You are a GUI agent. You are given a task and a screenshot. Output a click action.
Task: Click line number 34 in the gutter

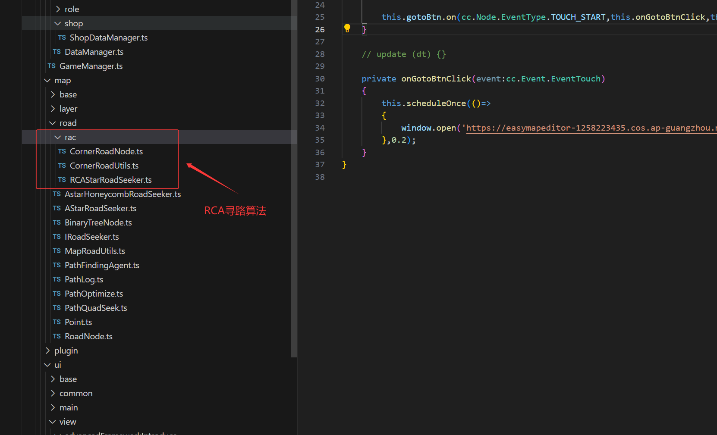coord(320,128)
